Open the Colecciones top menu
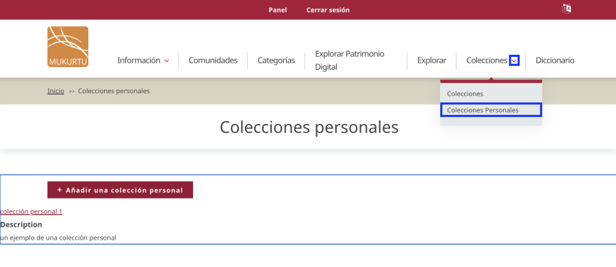616x267 pixels. (487, 60)
